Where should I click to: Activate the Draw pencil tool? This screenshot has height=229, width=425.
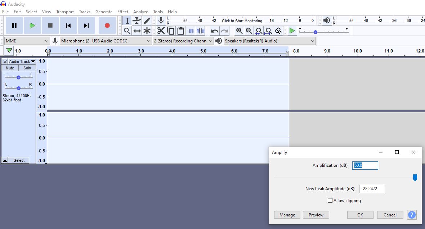[x=147, y=21]
